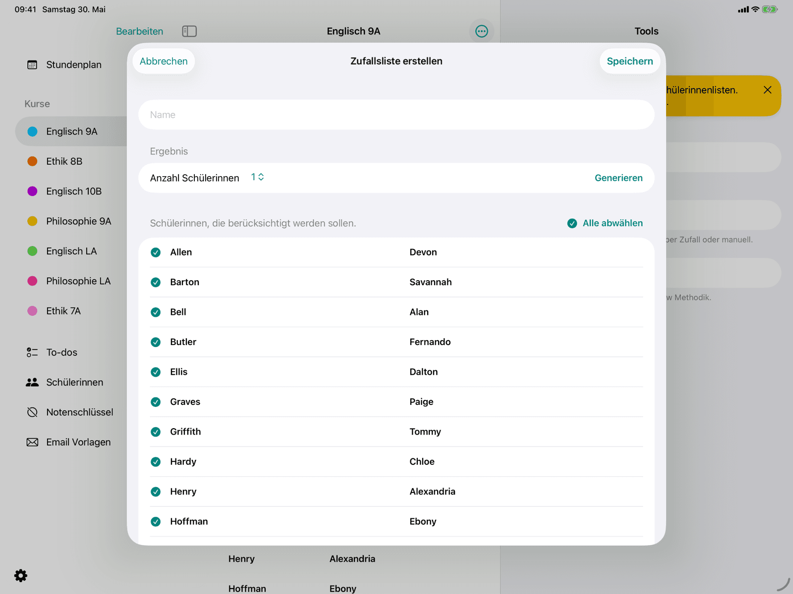Uncheck student Graves

coord(156,402)
